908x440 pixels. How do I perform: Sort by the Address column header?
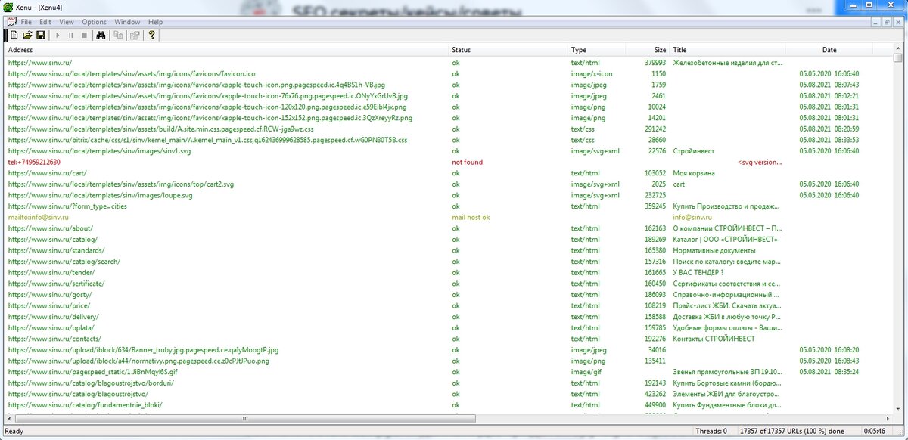226,50
